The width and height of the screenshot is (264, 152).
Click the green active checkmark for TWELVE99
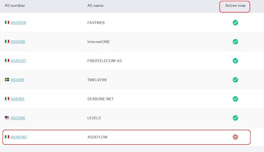click(235, 80)
